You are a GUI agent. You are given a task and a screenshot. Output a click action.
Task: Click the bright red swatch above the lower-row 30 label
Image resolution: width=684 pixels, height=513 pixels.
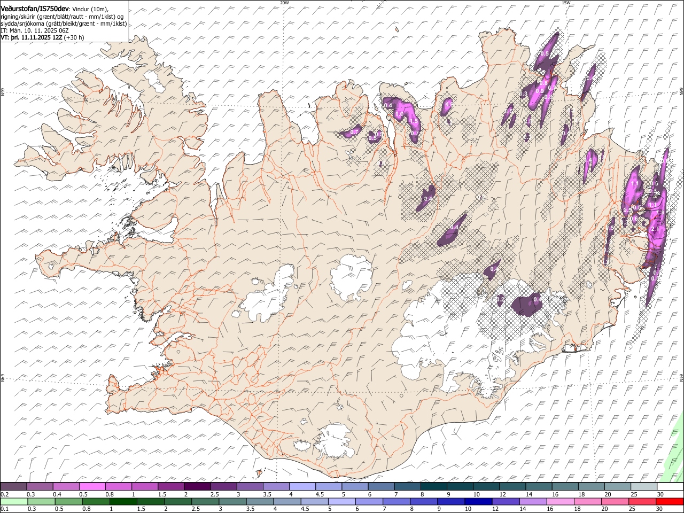pyautogui.click(x=670, y=501)
